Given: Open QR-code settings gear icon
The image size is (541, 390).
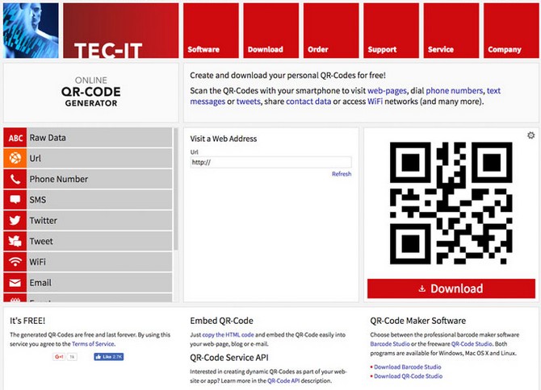Looking at the screenshot, I should [531, 135].
